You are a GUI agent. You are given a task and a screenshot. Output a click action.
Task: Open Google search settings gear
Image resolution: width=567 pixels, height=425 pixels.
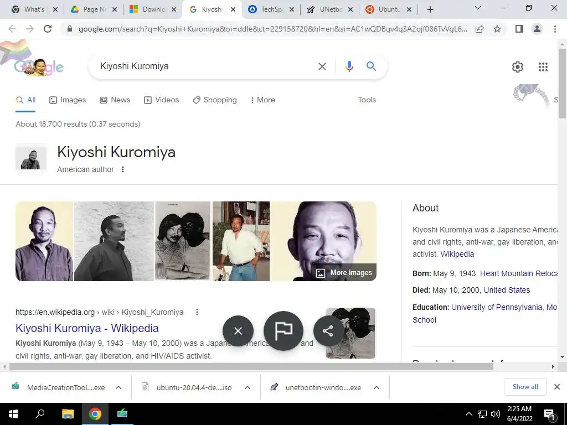[x=518, y=67]
